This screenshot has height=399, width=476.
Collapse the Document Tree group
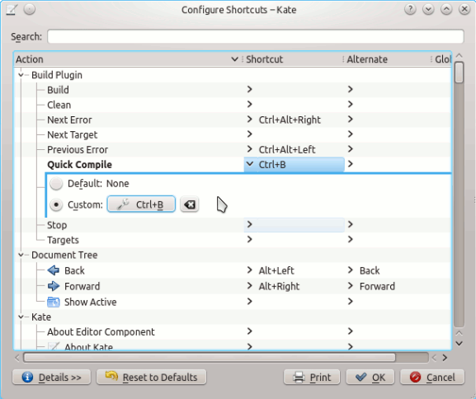pyautogui.click(x=21, y=255)
